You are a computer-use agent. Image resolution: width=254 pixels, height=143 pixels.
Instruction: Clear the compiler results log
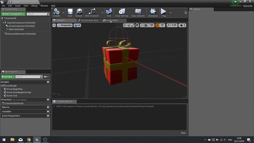[x=183, y=133]
